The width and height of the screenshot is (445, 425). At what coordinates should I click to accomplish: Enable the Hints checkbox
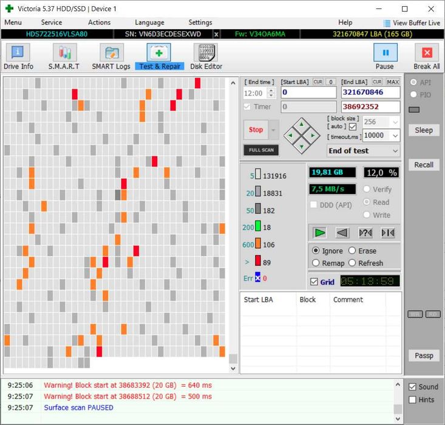click(x=412, y=399)
